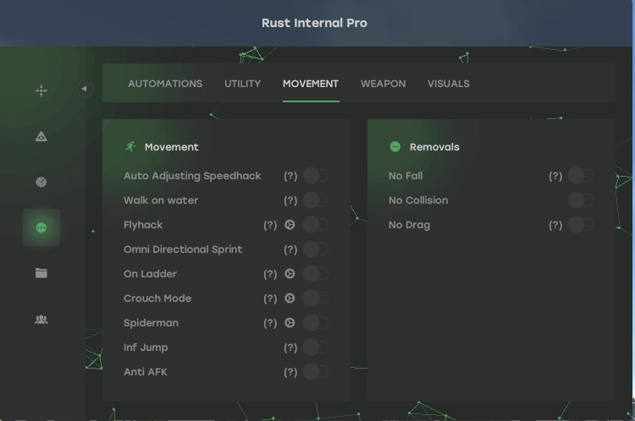Enable the Walk on water toggle
The image size is (635, 421).
pos(316,200)
